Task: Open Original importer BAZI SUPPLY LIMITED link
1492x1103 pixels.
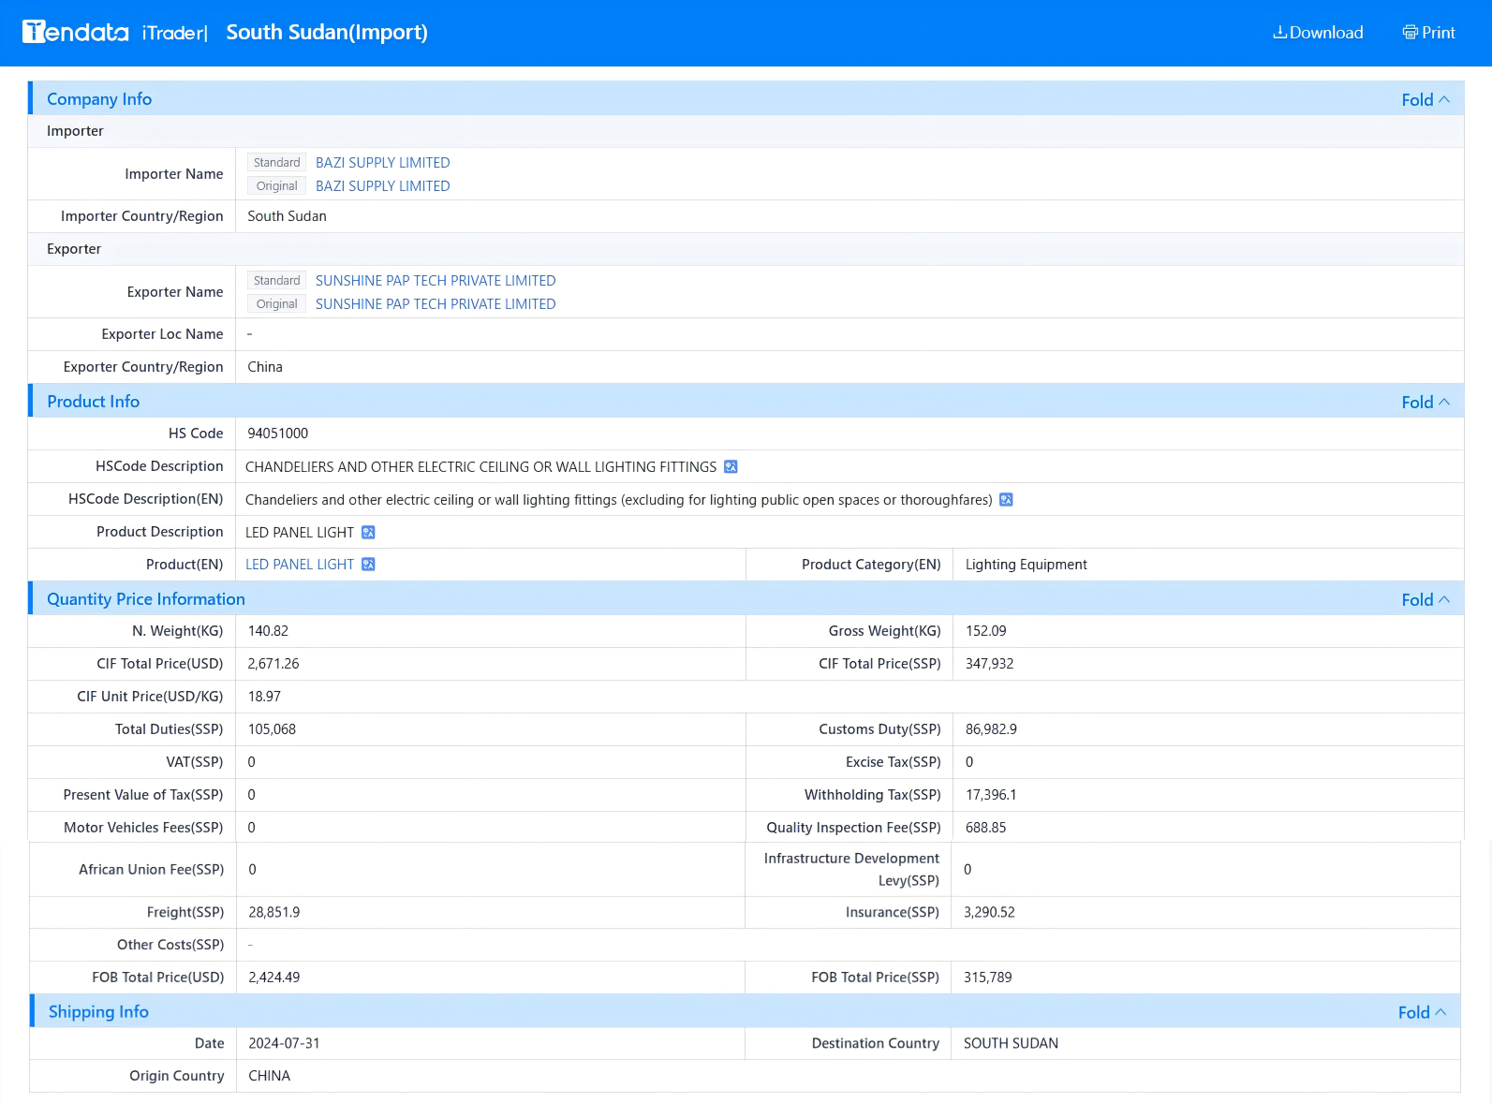Action: (x=382, y=185)
